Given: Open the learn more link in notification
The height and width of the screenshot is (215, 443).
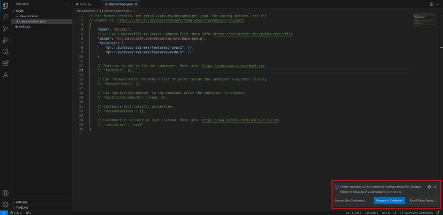Looking at the screenshot, I should coord(393,192).
